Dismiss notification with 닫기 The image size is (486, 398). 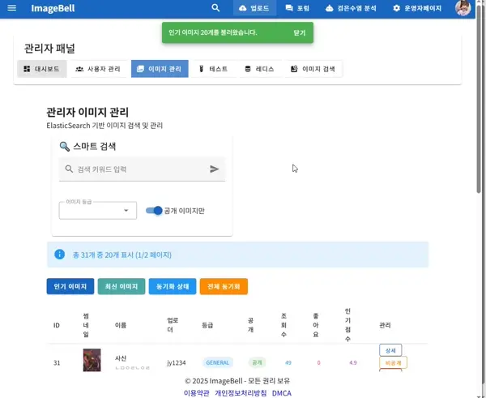pyautogui.click(x=300, y=33)
